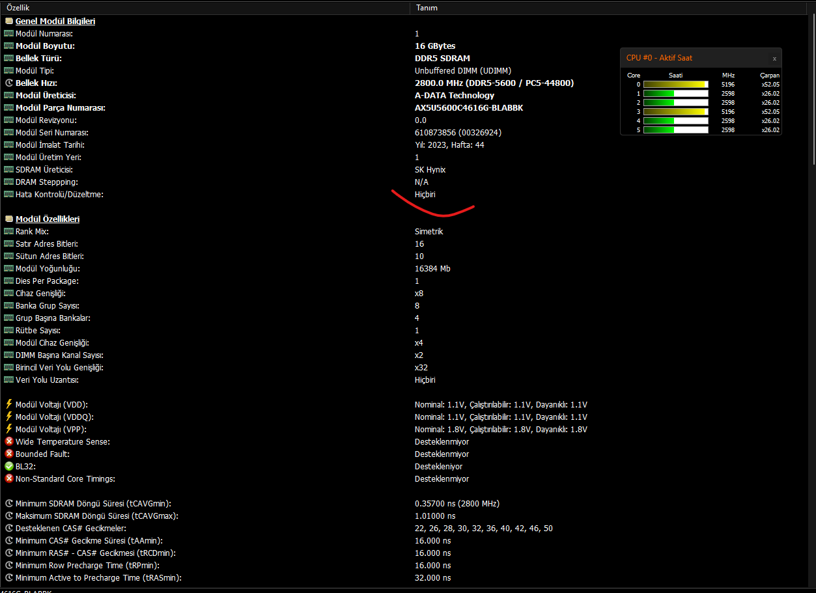
Task: Click the clock icon for Minimum Active to Precharge Time
Action: click(x=9, y=577)
